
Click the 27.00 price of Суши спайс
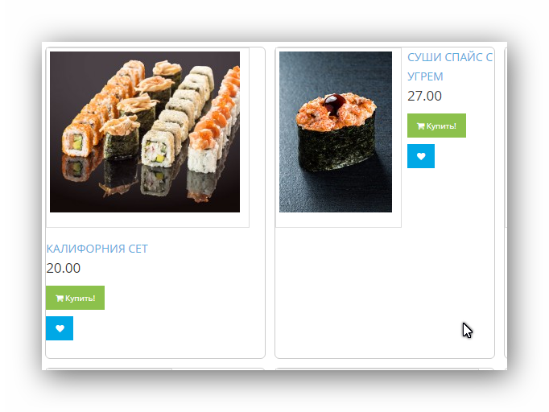pos(424,96)
